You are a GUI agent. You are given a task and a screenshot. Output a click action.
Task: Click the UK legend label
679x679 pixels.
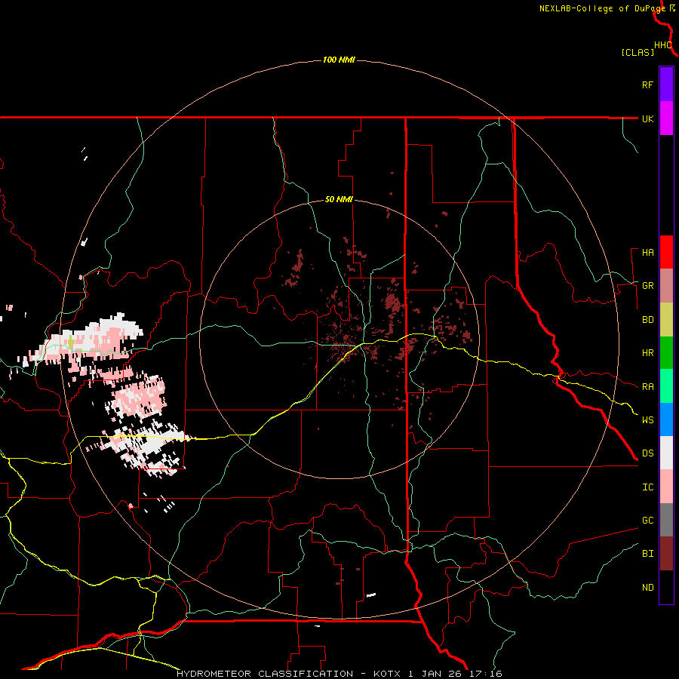coord(648,118)
